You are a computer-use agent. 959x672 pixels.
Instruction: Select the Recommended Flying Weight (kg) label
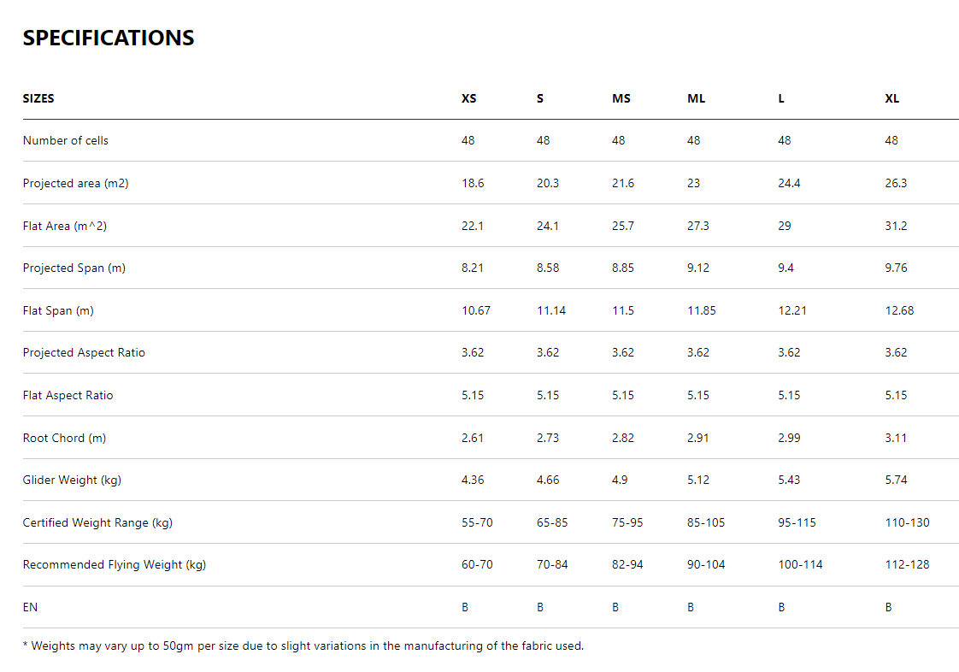[x=115, y=564]
